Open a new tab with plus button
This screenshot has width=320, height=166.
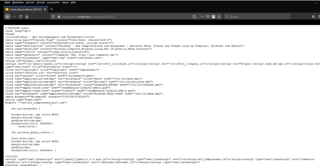(52, 9)
